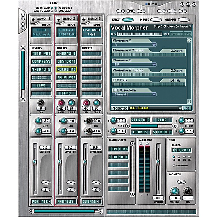
Task: Open the Phoneme B dropdown
Action: pos(134,64)
